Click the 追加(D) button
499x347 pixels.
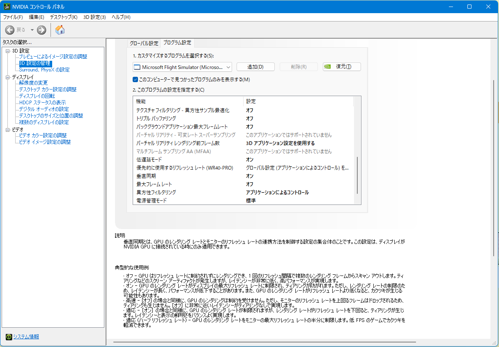click(255, 67)
